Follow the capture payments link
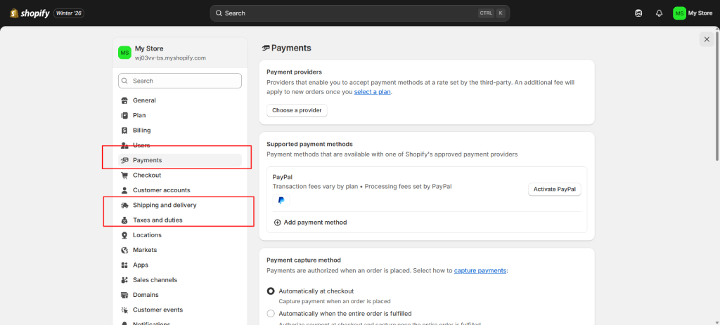 pos(480,270)
